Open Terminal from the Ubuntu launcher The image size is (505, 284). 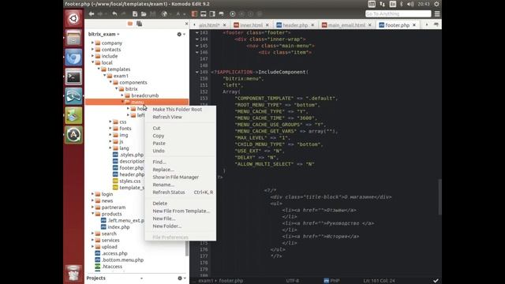73,77
